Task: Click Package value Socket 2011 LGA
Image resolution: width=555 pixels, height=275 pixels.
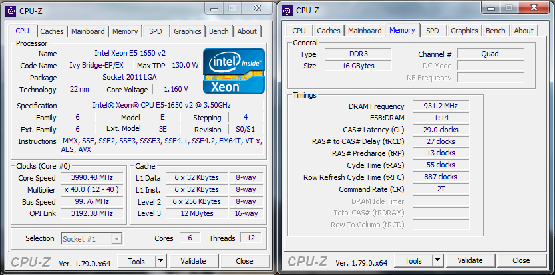Action: 130,77
